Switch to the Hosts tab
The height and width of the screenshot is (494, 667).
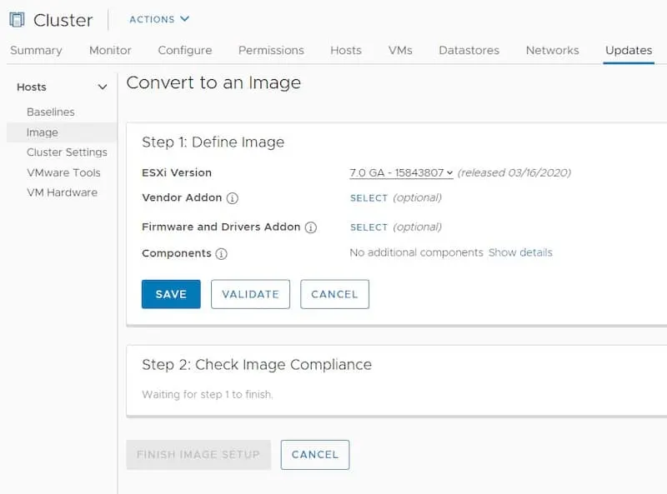pyautogui.click(x=346, y=50)
